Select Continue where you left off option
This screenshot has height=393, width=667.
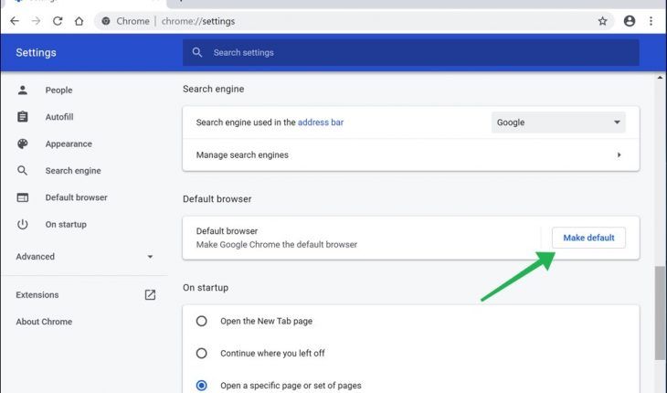pyautogui.click(x=201, y=353)
